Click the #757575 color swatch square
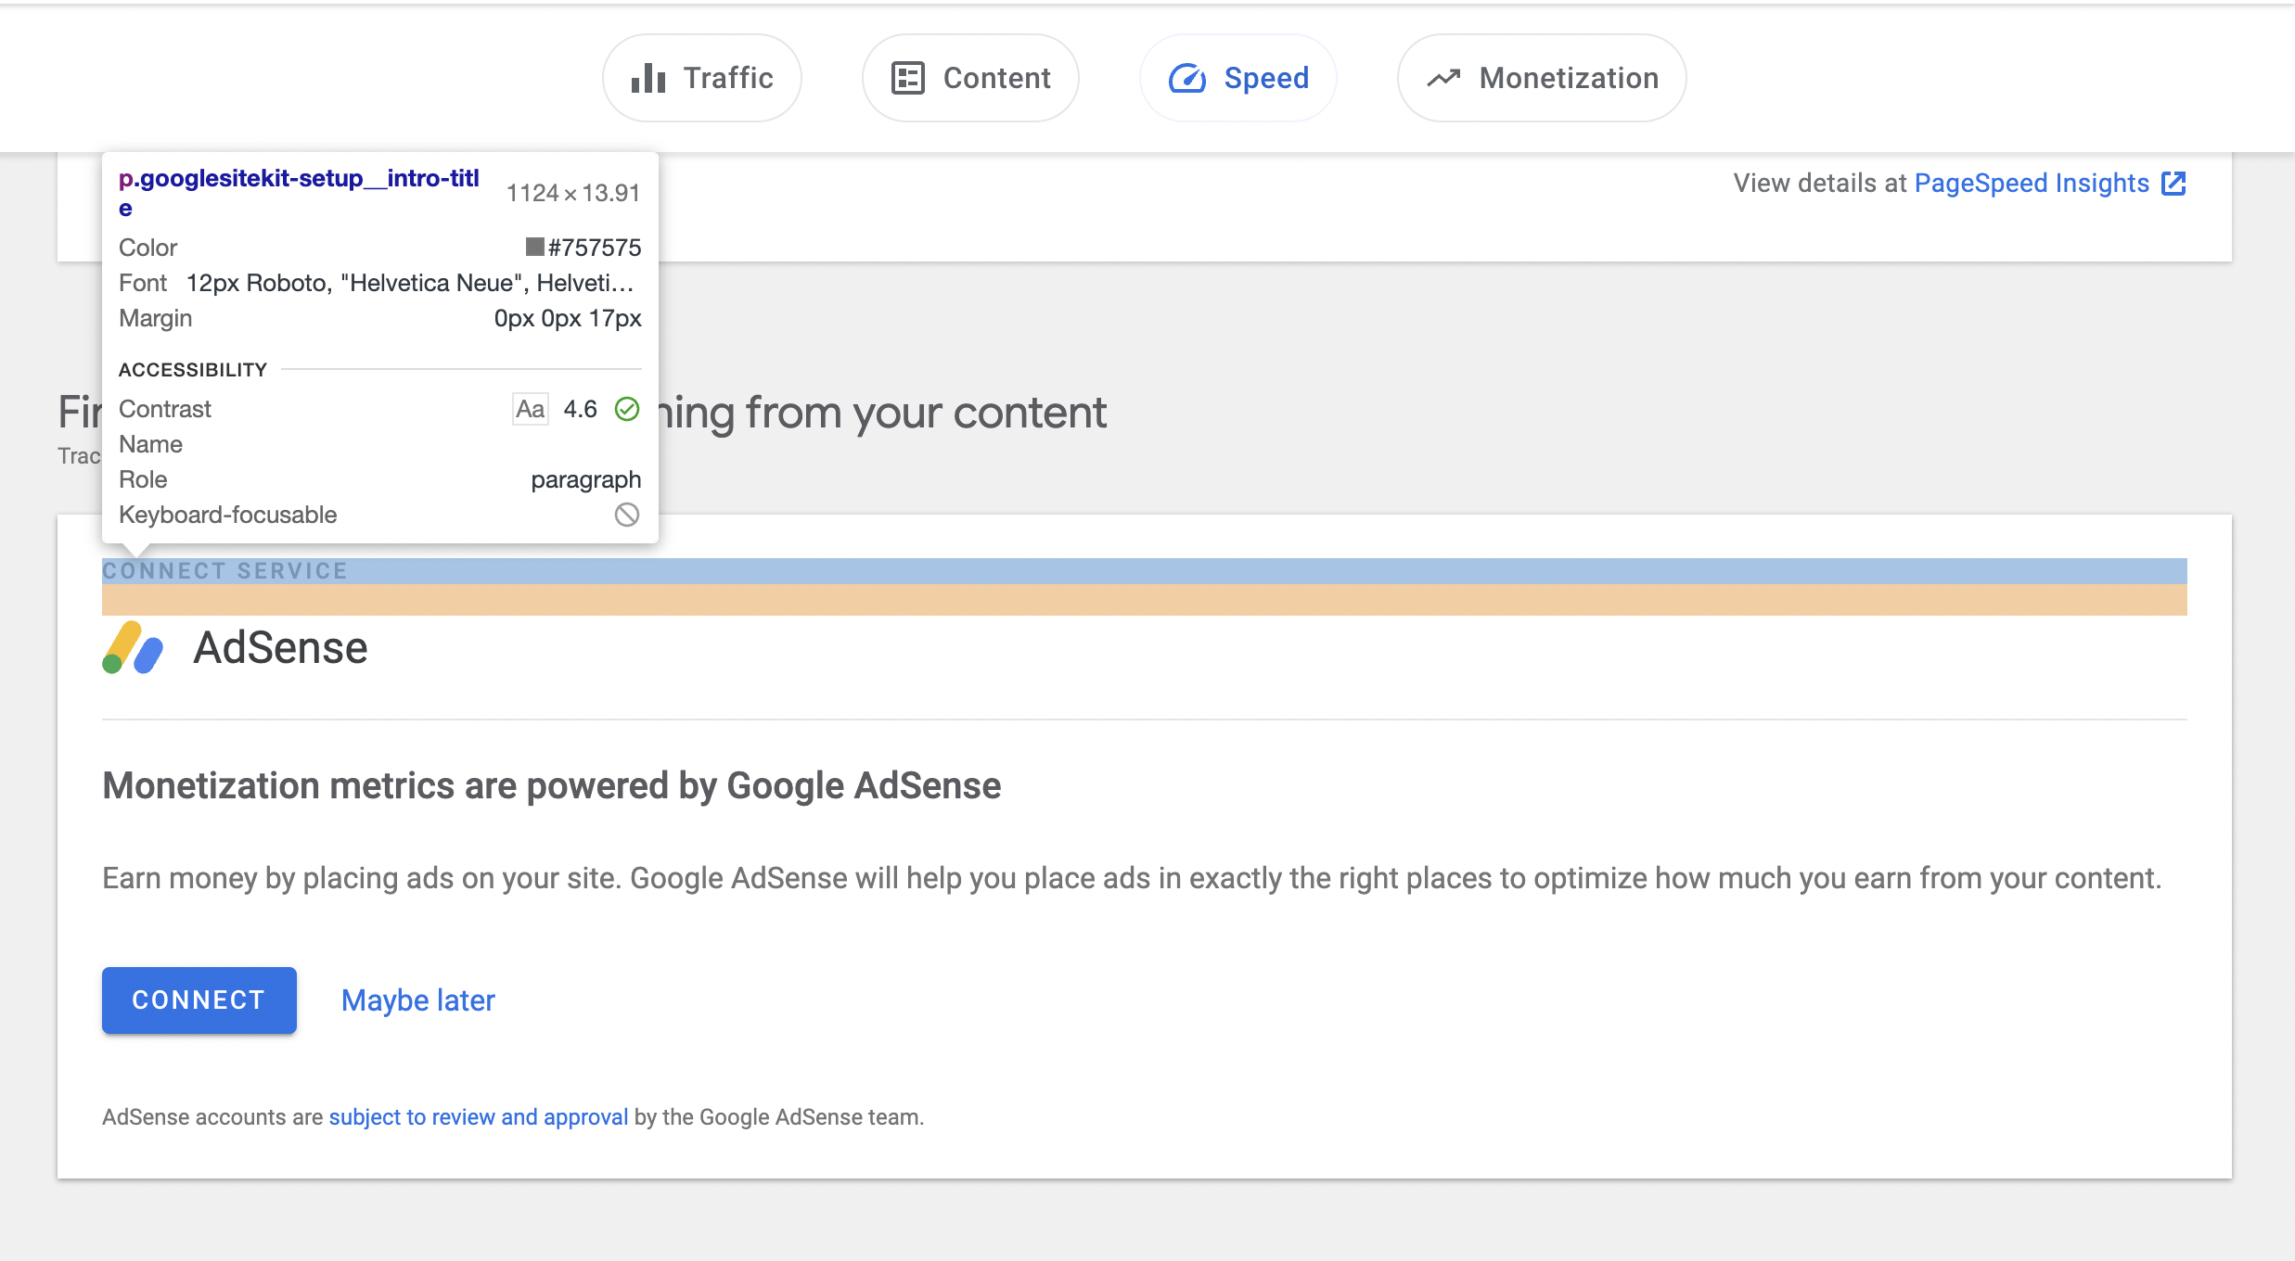Screen dimensions: 2295x1261 tap(534, 247)
